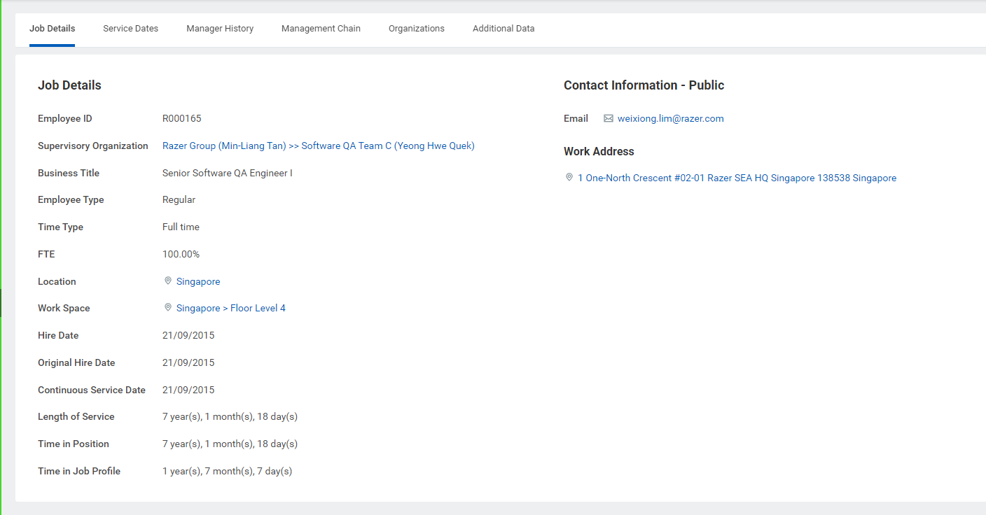Click the Employee ID field label

click(65, 118)
